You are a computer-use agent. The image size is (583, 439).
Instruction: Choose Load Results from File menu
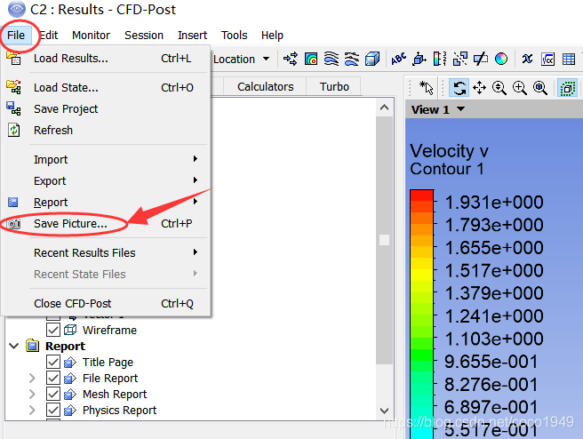[x=106, y=59]
